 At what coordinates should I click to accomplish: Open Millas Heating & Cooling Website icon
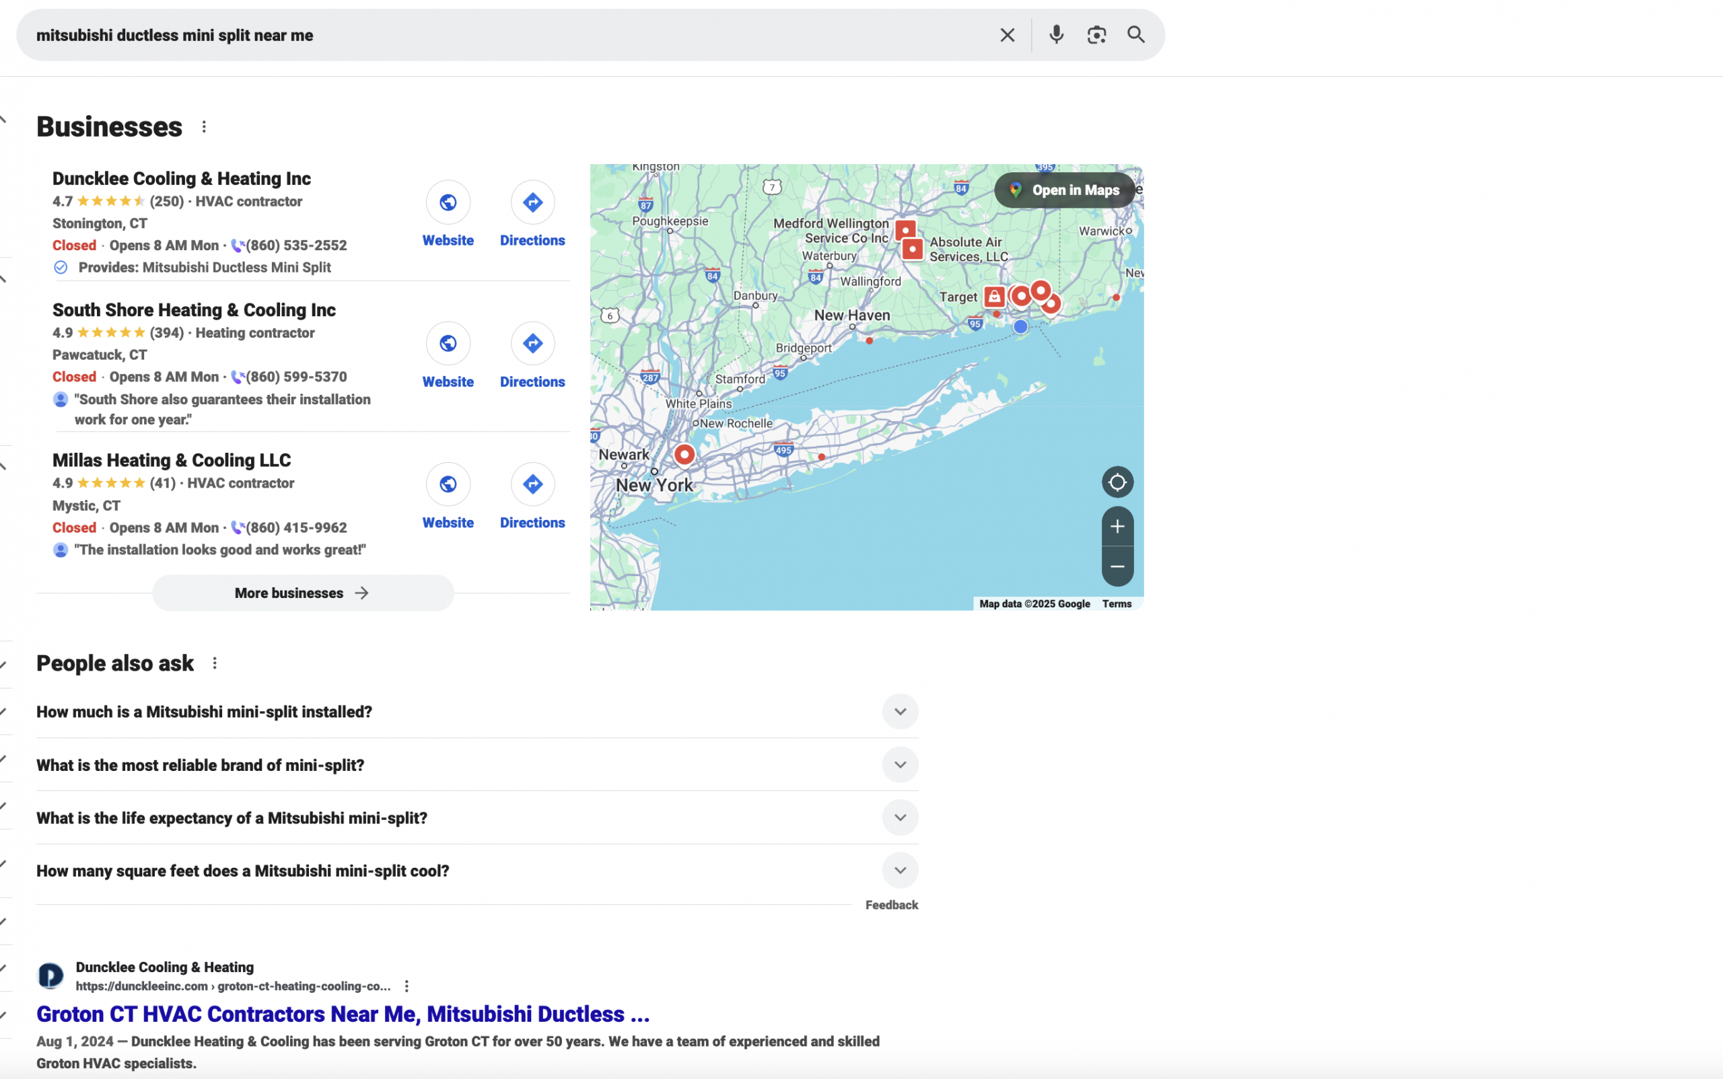(x=448, y=484)
